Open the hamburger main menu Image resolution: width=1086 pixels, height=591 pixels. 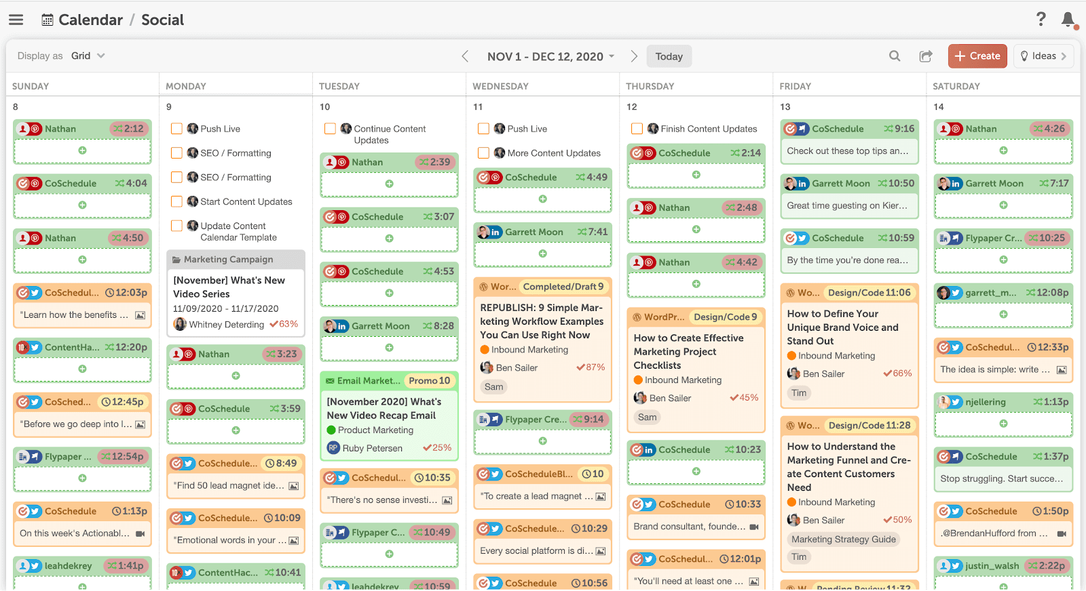click(x=16, y=20)
